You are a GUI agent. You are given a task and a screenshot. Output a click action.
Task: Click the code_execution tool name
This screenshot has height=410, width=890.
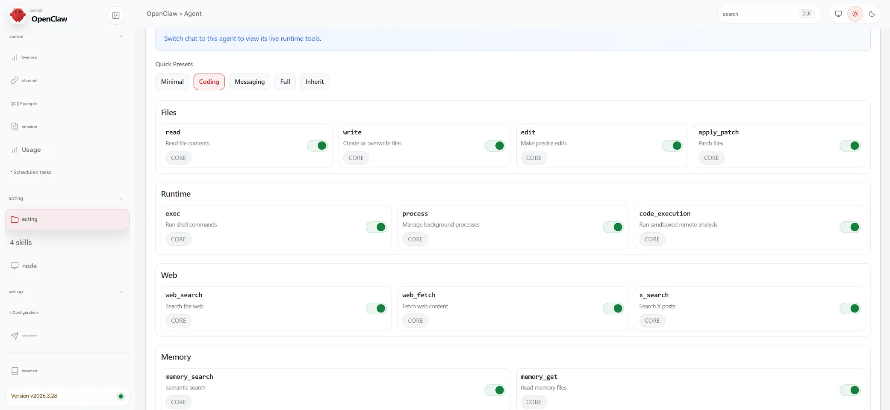point(665,214)
